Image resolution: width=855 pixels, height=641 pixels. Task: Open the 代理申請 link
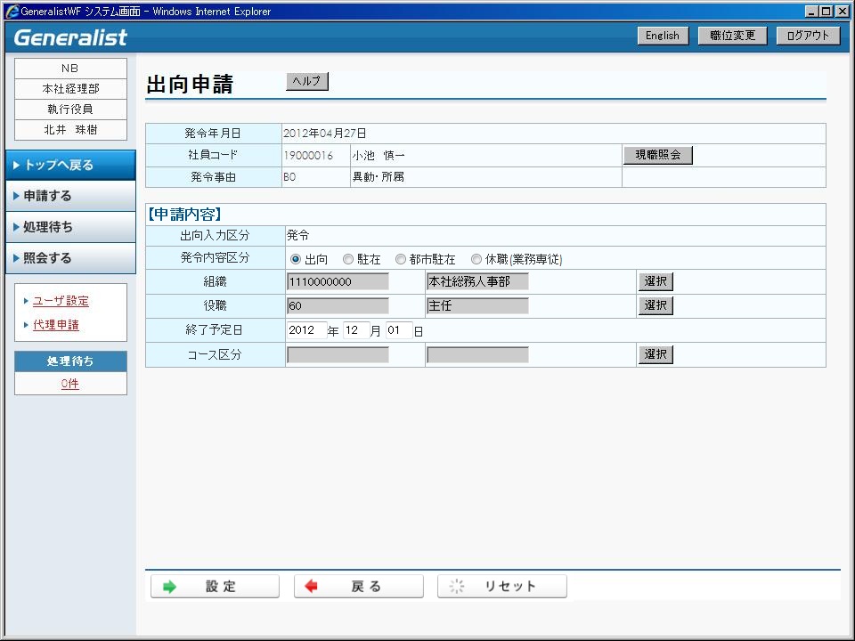56,325
